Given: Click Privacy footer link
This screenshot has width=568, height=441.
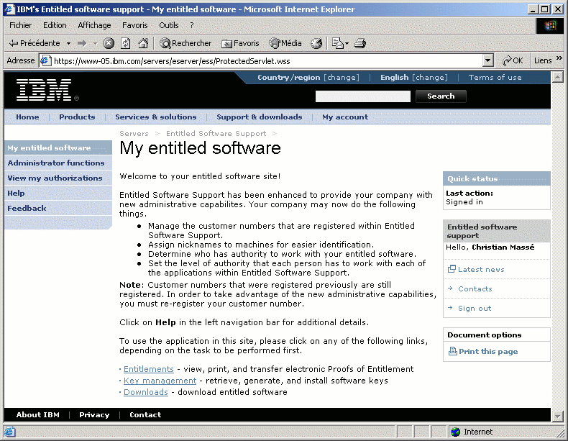Looking at the screenshot, I should pyautogui.click(x=94, y=414).
